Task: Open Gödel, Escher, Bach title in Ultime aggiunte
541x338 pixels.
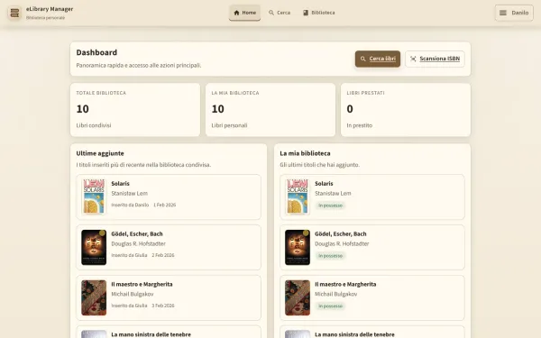Action: point(137,233)
